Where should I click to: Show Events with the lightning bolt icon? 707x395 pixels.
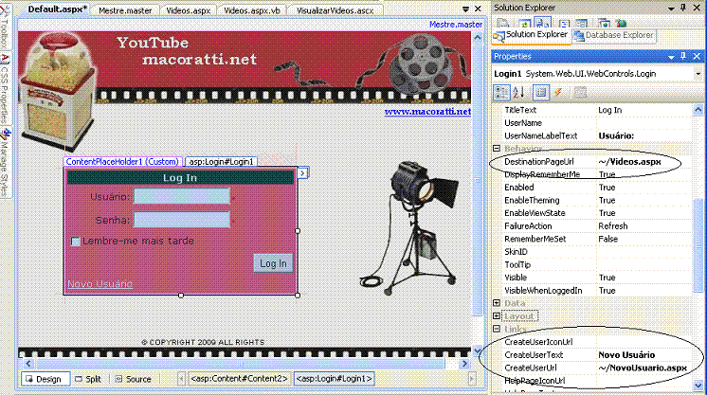click(558, 93)
